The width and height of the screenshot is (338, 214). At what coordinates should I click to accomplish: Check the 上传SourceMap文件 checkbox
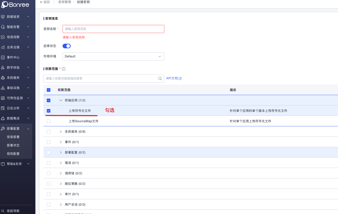click(48, 121)
